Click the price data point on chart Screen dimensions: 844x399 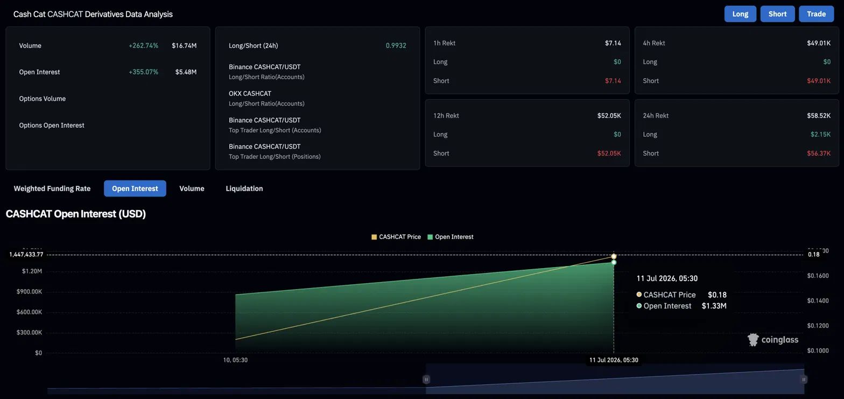click(x=614, y=256)
